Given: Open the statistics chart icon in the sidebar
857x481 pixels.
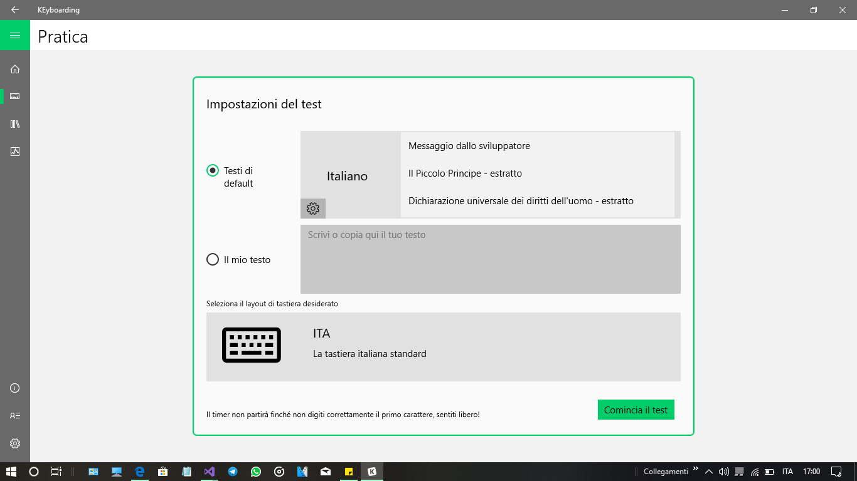Looking at the screenshot, I should [14, 152].
